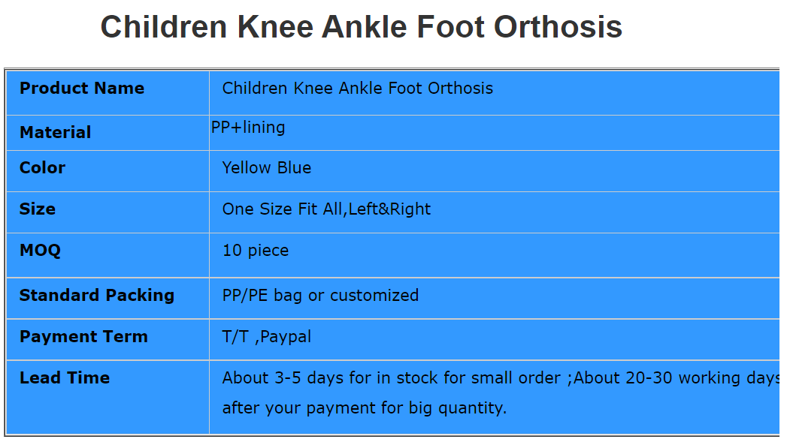The image size is (787, 442).
Task: Click the after your payment for big quantity line
Action: coord(365,408)
